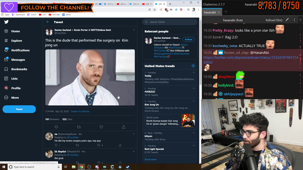The height and width of the screenshot is (170, 303).
Task: Open the Windows Start menu
Action: click(4, 167)
